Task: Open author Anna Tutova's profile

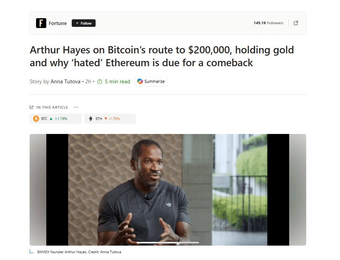Action: (66, 81)
